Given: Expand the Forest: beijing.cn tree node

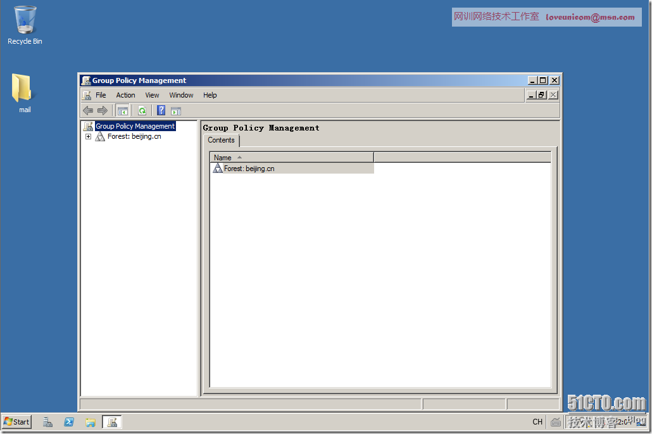Looking at the screenshot, I should [88, 136].
